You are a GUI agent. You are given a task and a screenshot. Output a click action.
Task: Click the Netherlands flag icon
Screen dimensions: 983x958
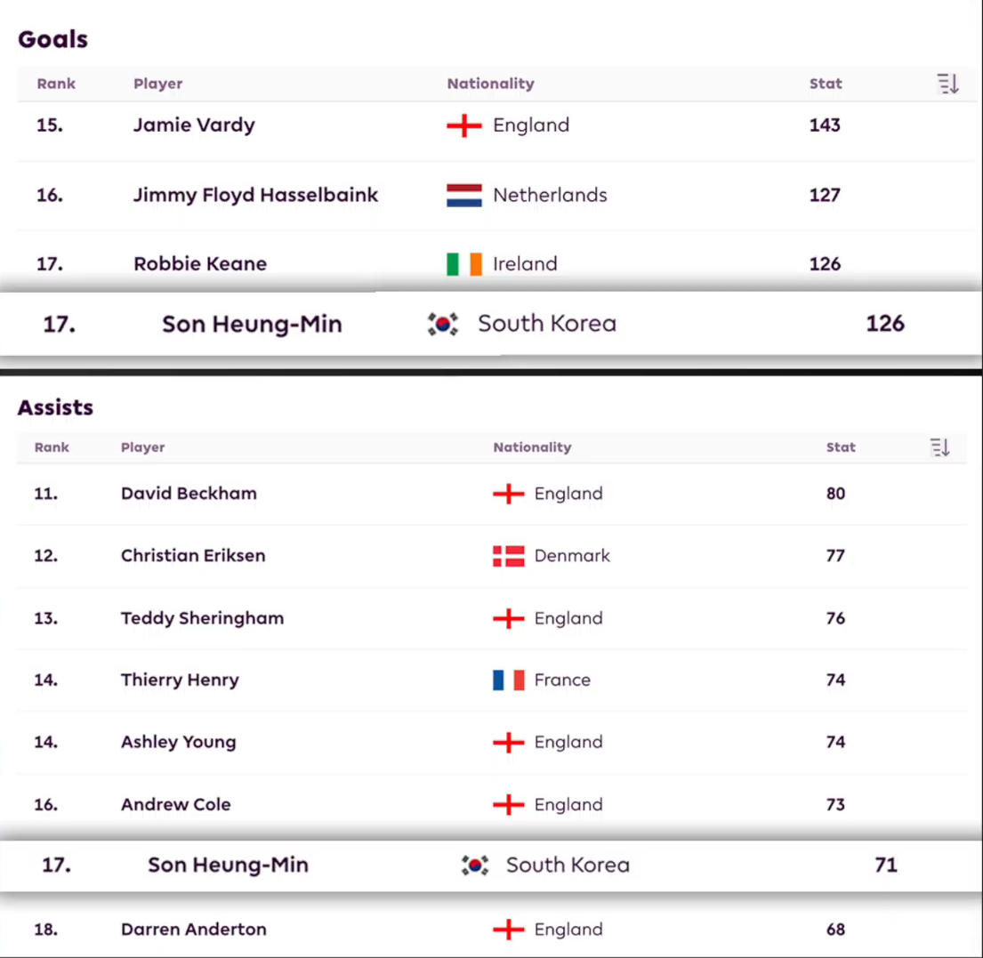point(463,195)
